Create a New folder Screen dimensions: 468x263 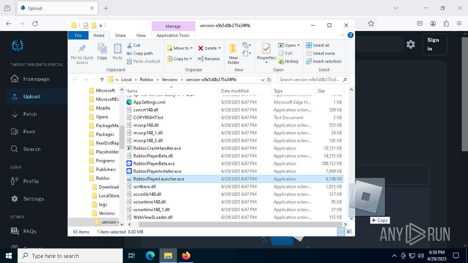click(x=233, y=53)
